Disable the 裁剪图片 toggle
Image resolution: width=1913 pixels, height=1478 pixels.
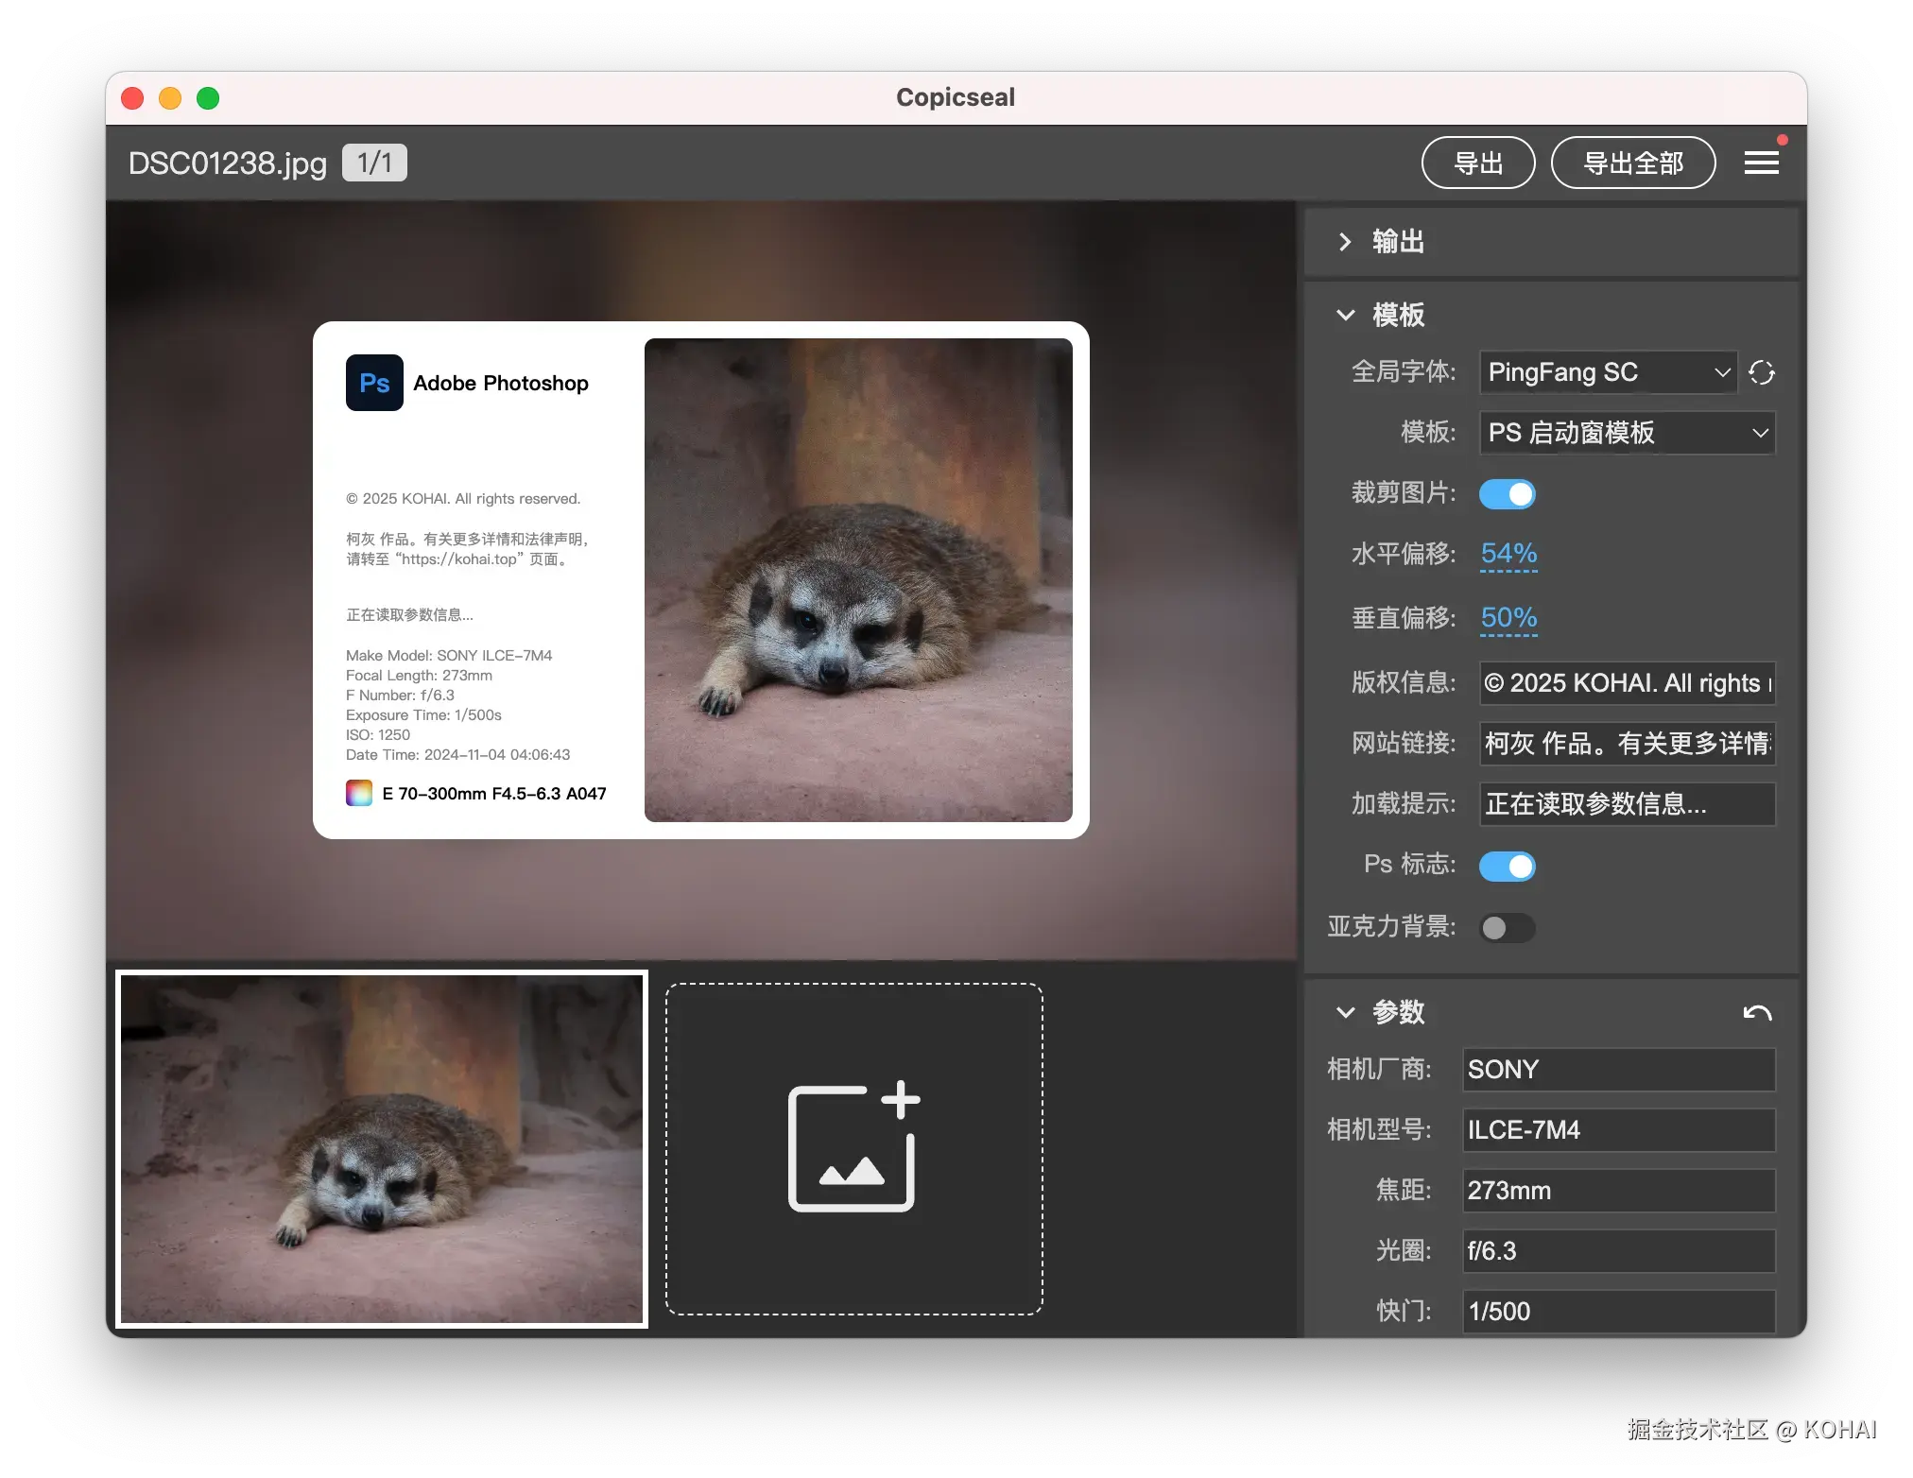pos(1507,493)
